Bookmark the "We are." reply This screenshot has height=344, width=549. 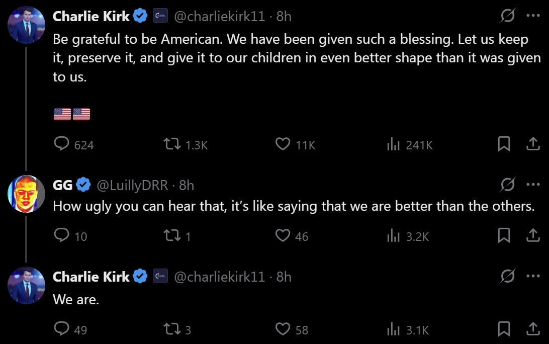point(504,329)
